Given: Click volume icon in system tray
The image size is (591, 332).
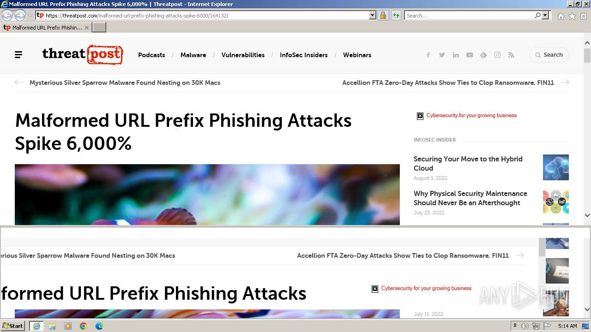Looking at the screenshot, I should tap(525, 326).
